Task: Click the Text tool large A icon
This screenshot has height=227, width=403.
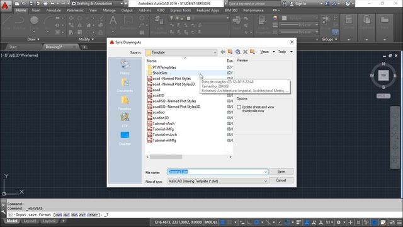Action: 113,20
